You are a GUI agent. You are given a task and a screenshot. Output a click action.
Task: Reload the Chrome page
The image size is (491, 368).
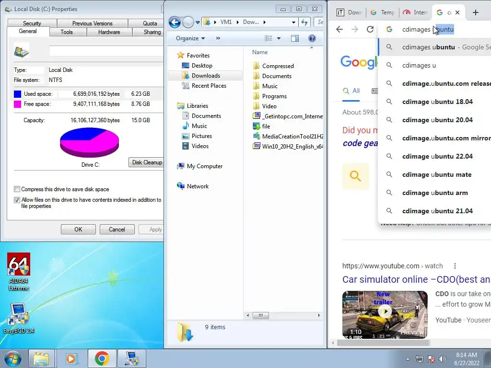coord(370,29)
